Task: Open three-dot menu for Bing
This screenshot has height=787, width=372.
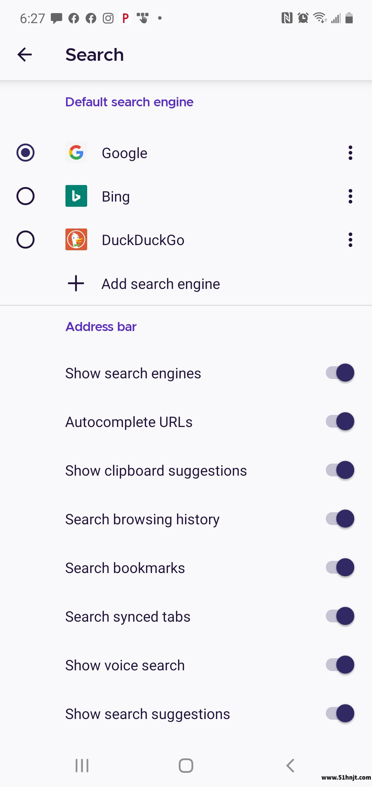Action: 350,196
